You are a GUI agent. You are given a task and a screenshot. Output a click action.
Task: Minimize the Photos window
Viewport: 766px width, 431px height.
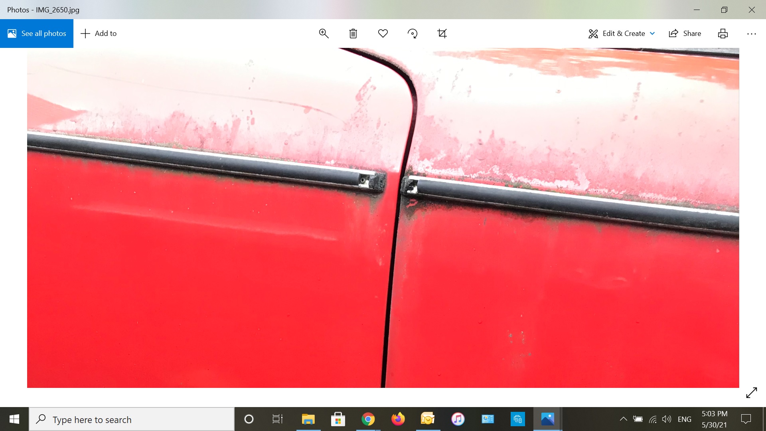pos(697,10)
